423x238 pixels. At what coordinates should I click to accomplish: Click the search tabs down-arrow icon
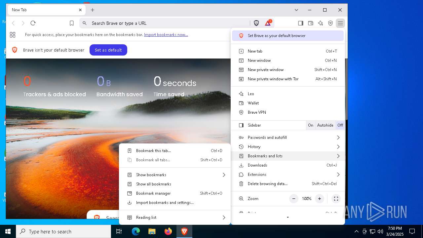[x=296, y=10]
